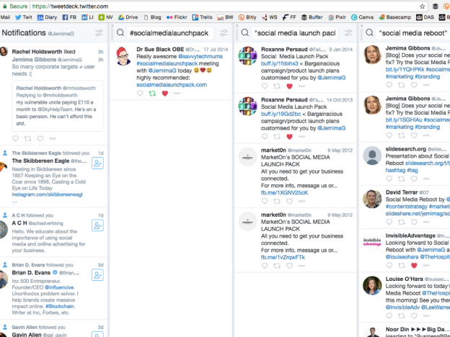Click the #Blockchain hashtag in Brian Evans bio
The width and height of the screenshot is (450, 337).
pos(60,306)
